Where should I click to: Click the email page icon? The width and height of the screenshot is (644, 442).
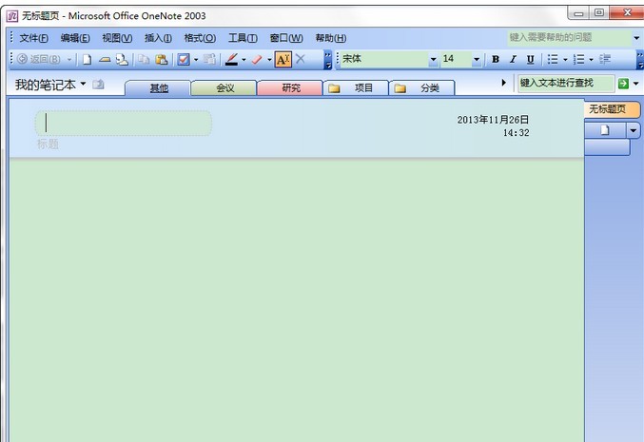click(122, 60)
